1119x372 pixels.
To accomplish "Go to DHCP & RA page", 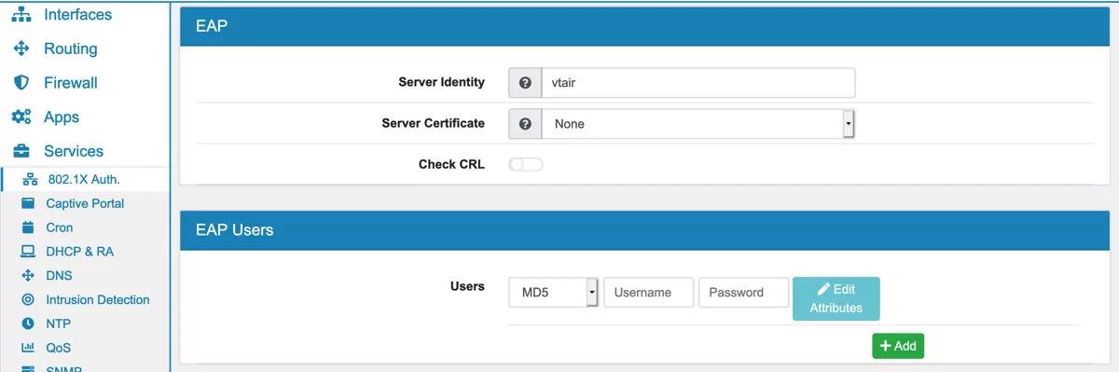I will [x=79, y=252].
